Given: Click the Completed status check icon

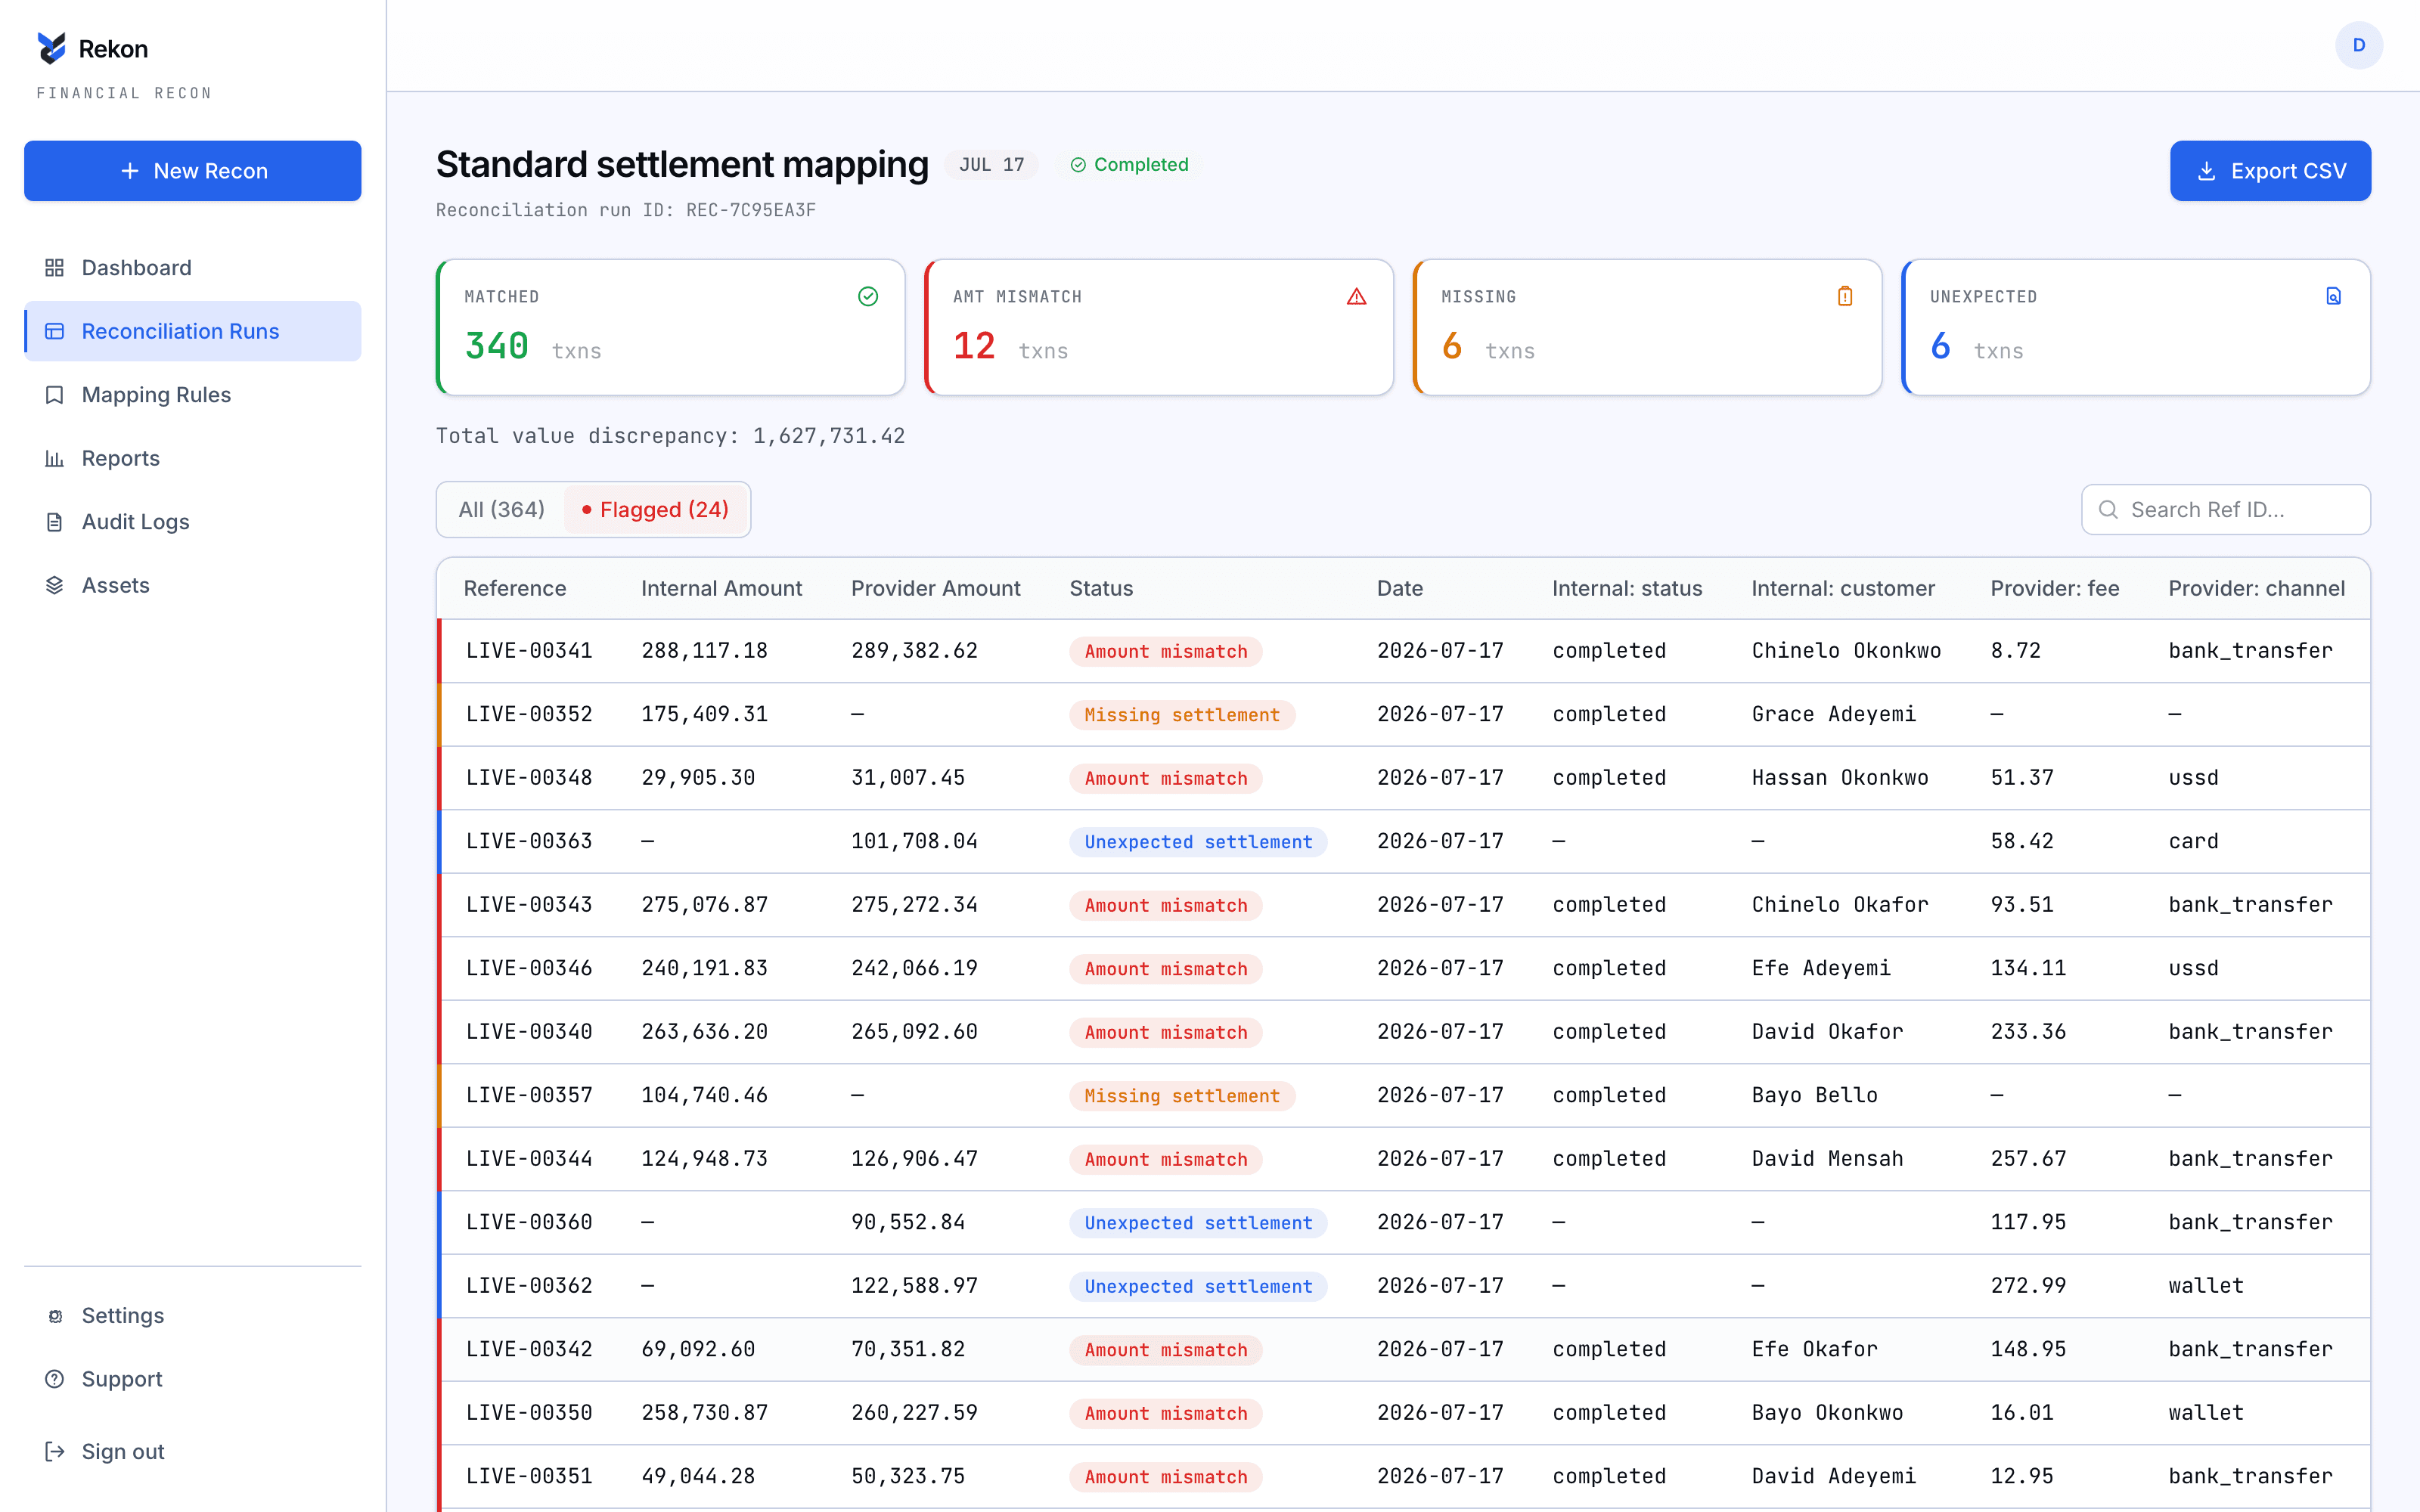Looking at the screenshot, I should click(1078, 165).
